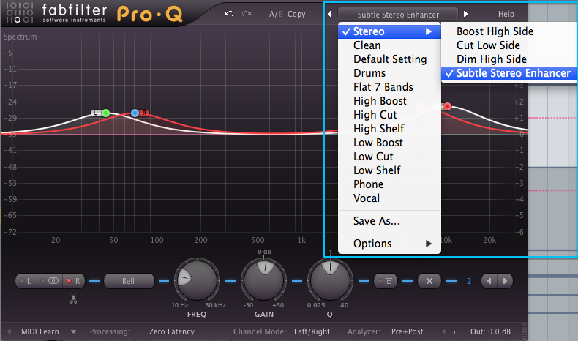Select the Drums preset

tap(389, 73)
